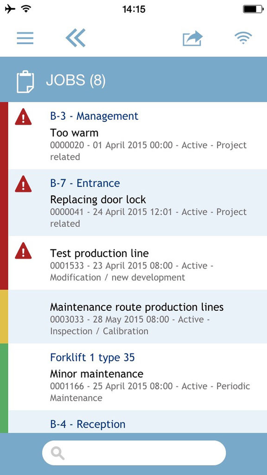This screenshot has width=267, height=475.
Task: Tap warning triangle on Too warm job
Action: (23, 116)
